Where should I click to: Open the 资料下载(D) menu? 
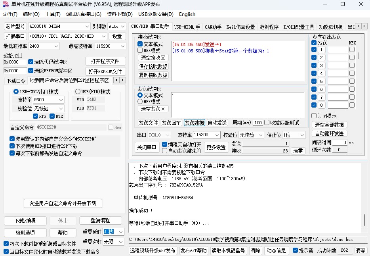coord(120,14)
